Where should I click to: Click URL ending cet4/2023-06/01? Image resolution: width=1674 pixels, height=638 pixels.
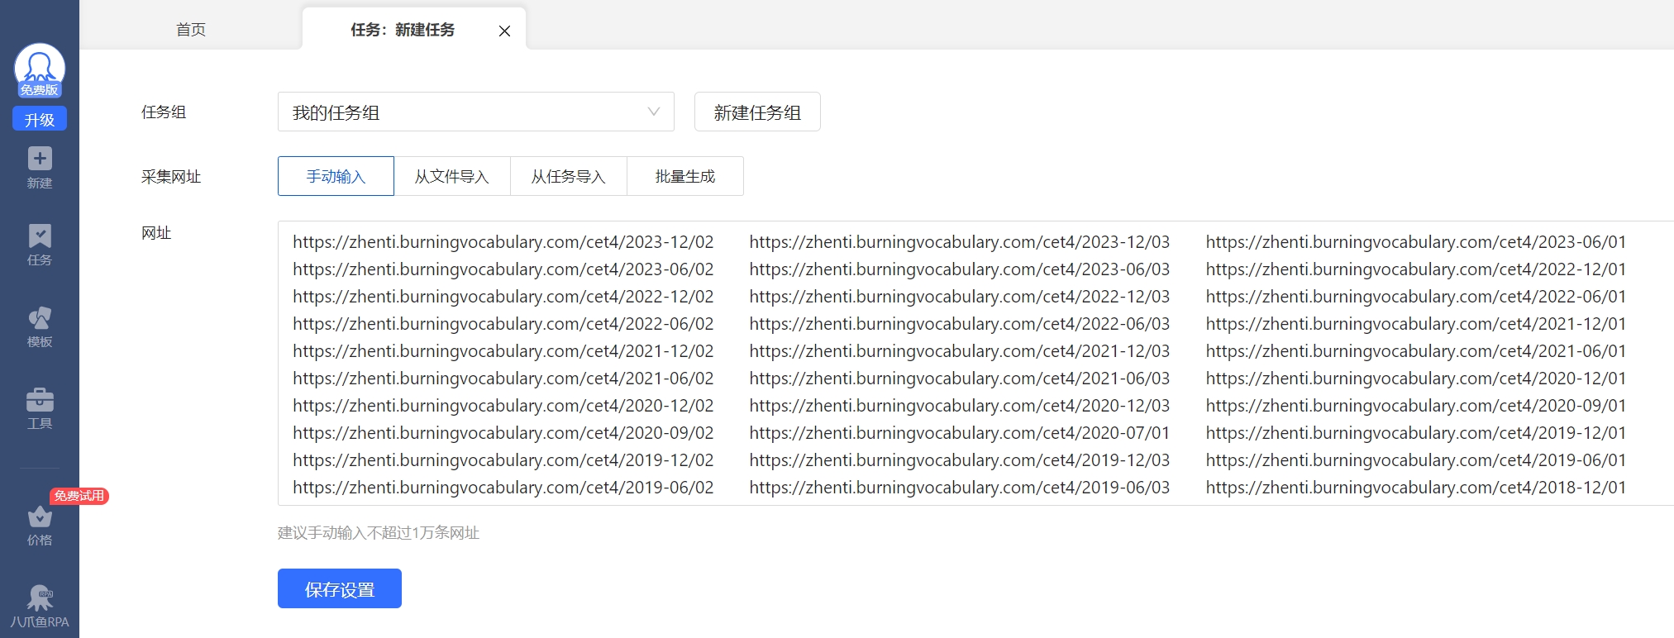coord(1416,242)
